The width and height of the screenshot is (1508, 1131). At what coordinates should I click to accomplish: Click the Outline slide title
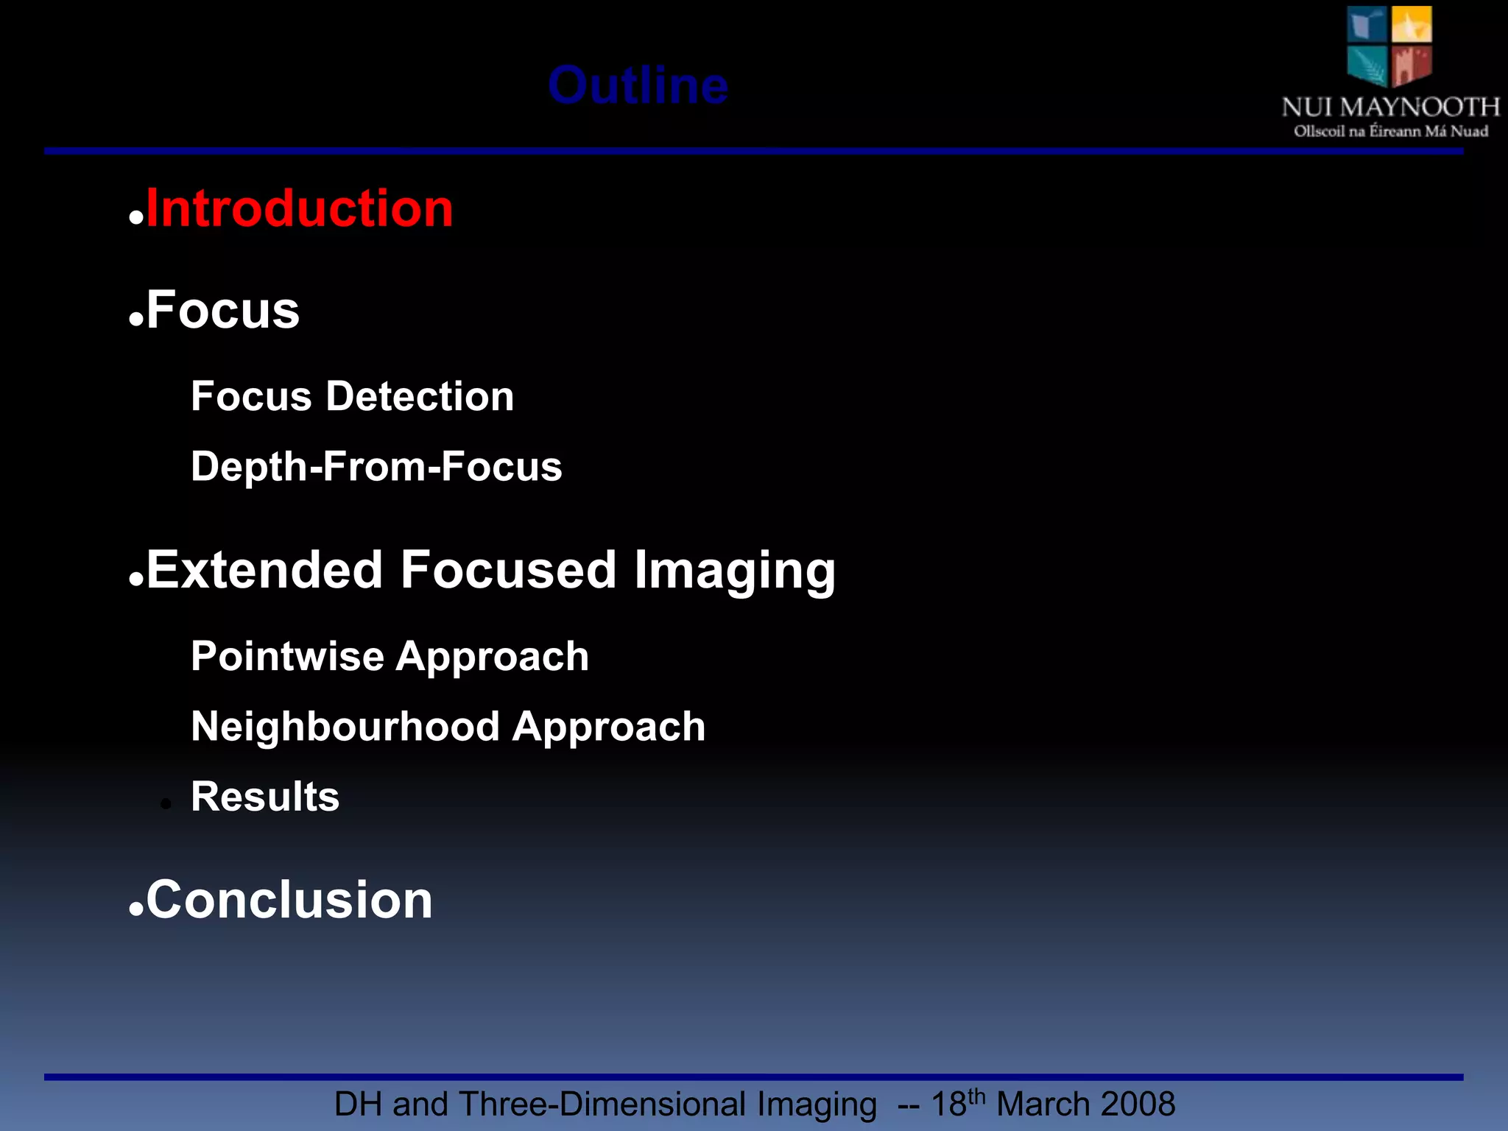(x=638, y=85)
